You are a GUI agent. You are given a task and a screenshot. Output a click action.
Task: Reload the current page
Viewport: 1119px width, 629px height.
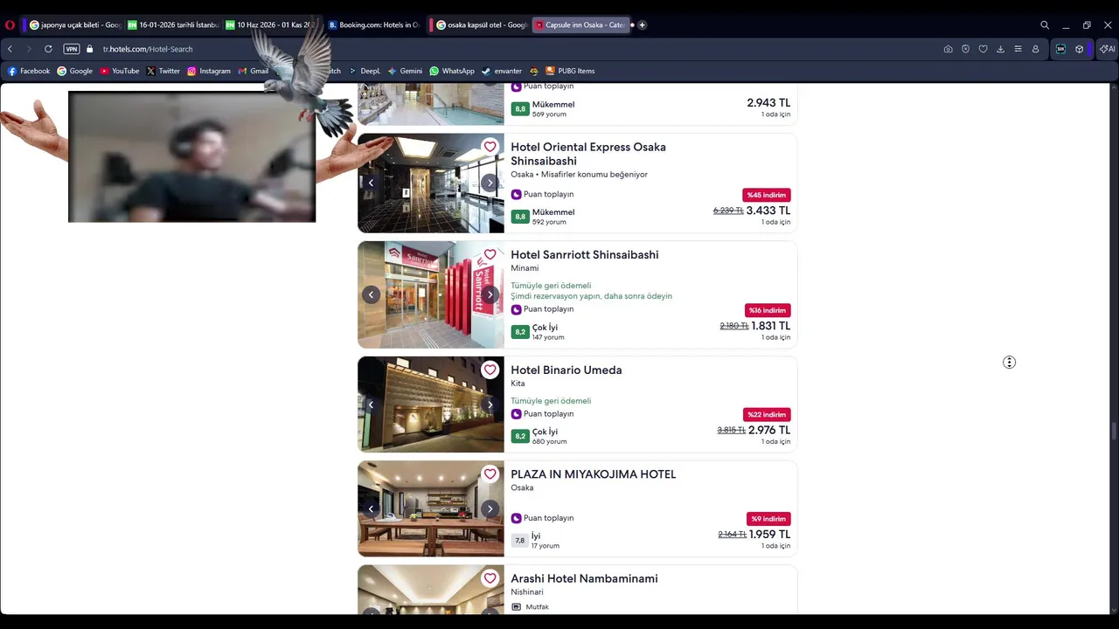[48, 49]
